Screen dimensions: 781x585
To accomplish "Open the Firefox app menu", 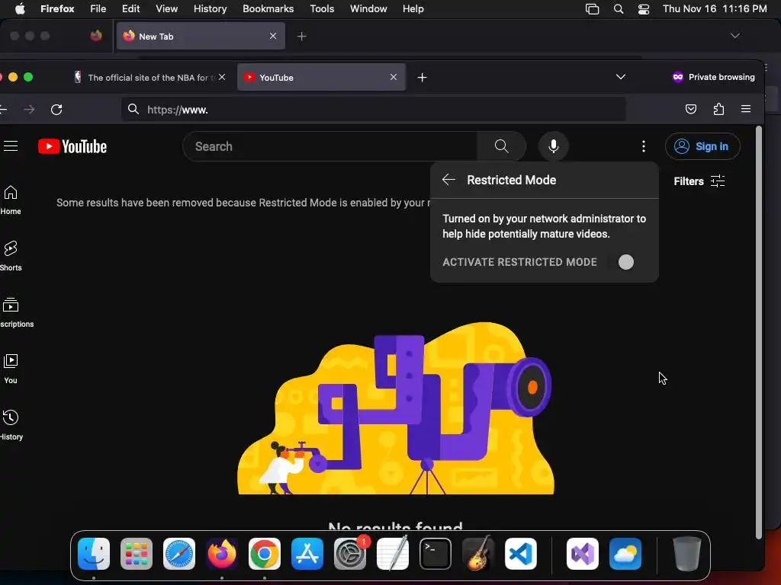I will [57, 8].
